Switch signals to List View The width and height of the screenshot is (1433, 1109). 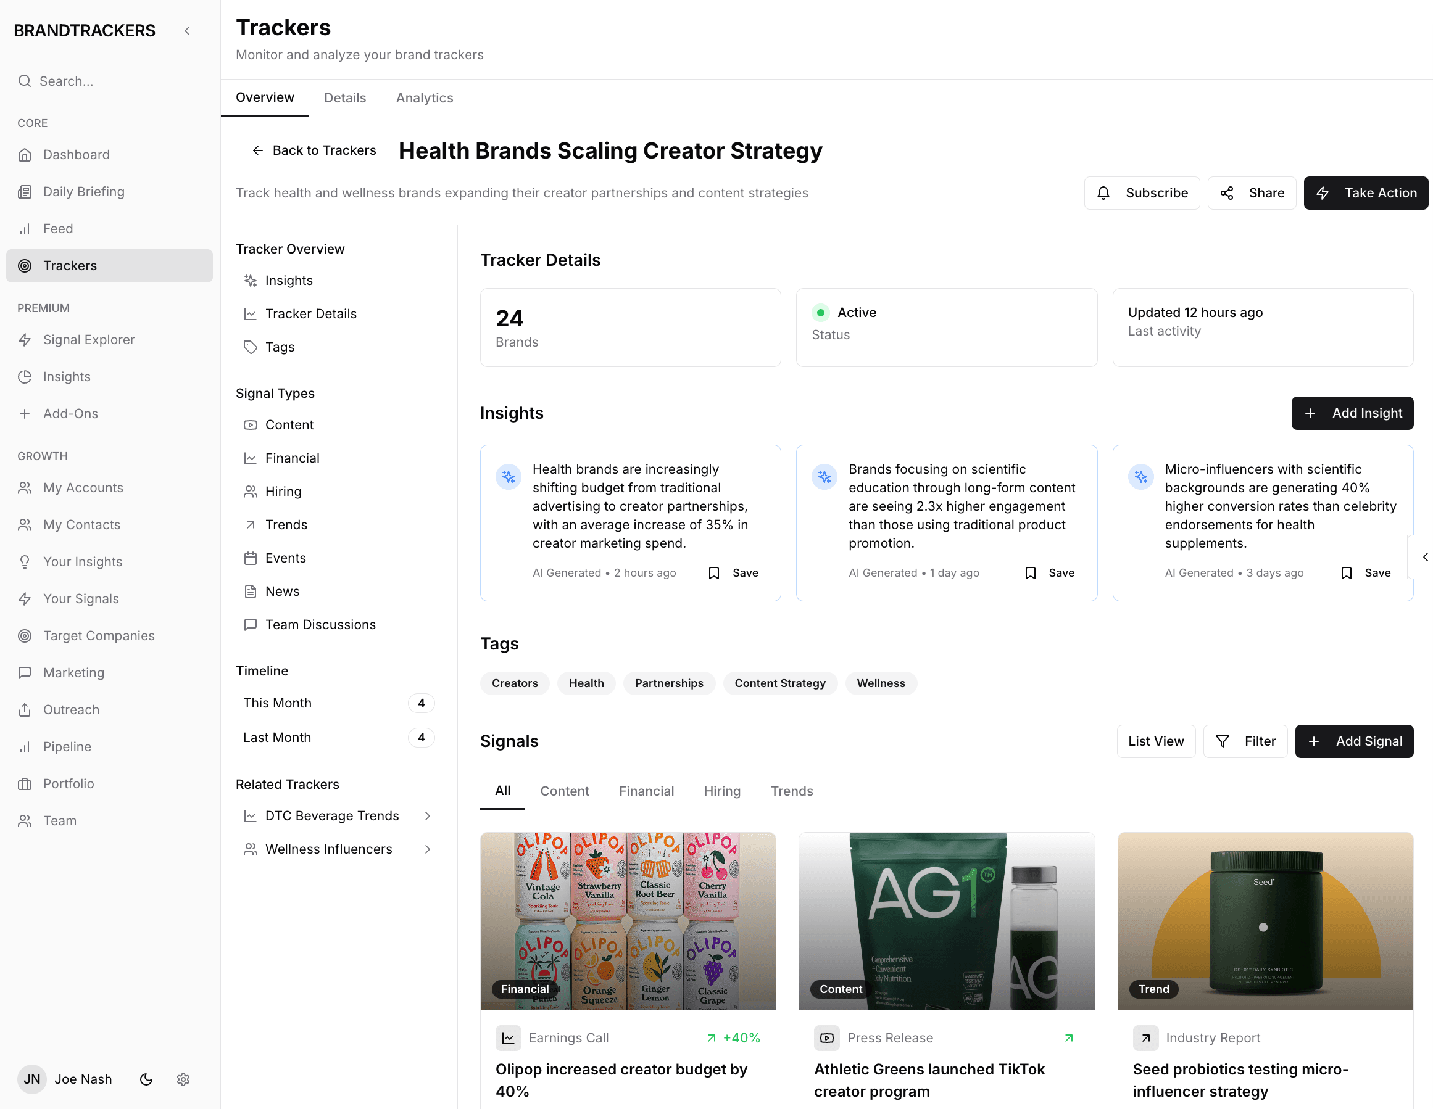coord(1156,741)
